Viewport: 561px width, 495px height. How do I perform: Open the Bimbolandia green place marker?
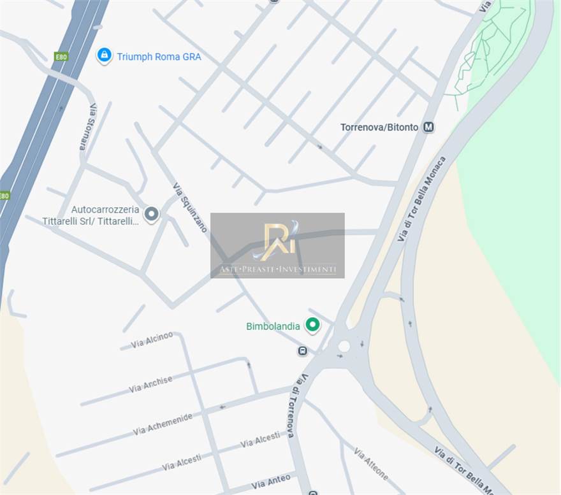(x=312, y=326)
